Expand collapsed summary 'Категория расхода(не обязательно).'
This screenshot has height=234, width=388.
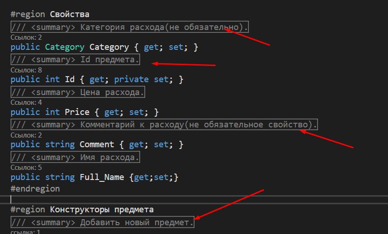(x=129, y=27)
